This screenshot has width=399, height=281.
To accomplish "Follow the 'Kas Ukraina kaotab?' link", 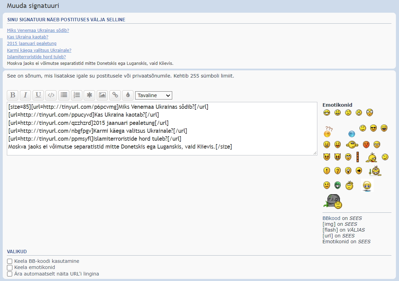I will [x=27, y=37].
